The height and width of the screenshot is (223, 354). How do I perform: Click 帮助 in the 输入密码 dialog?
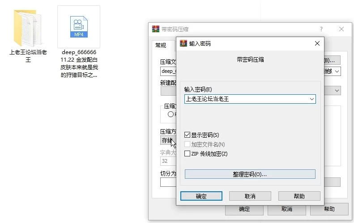[x=299, y=196]
